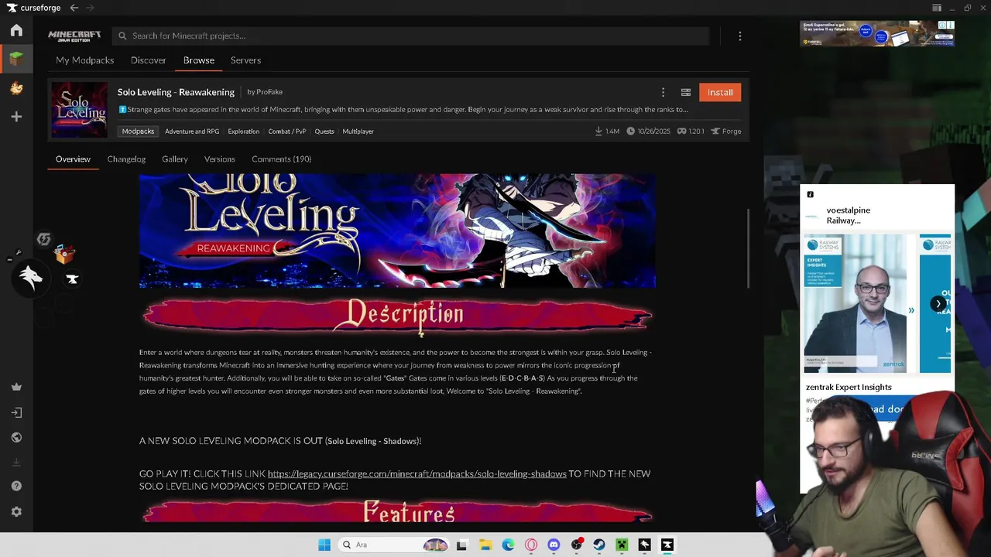Image resolution: width=991 pixels, height=557 pixels.
Task: Click the 1.20.1 game version label
Action: click(x=691, y=132)
